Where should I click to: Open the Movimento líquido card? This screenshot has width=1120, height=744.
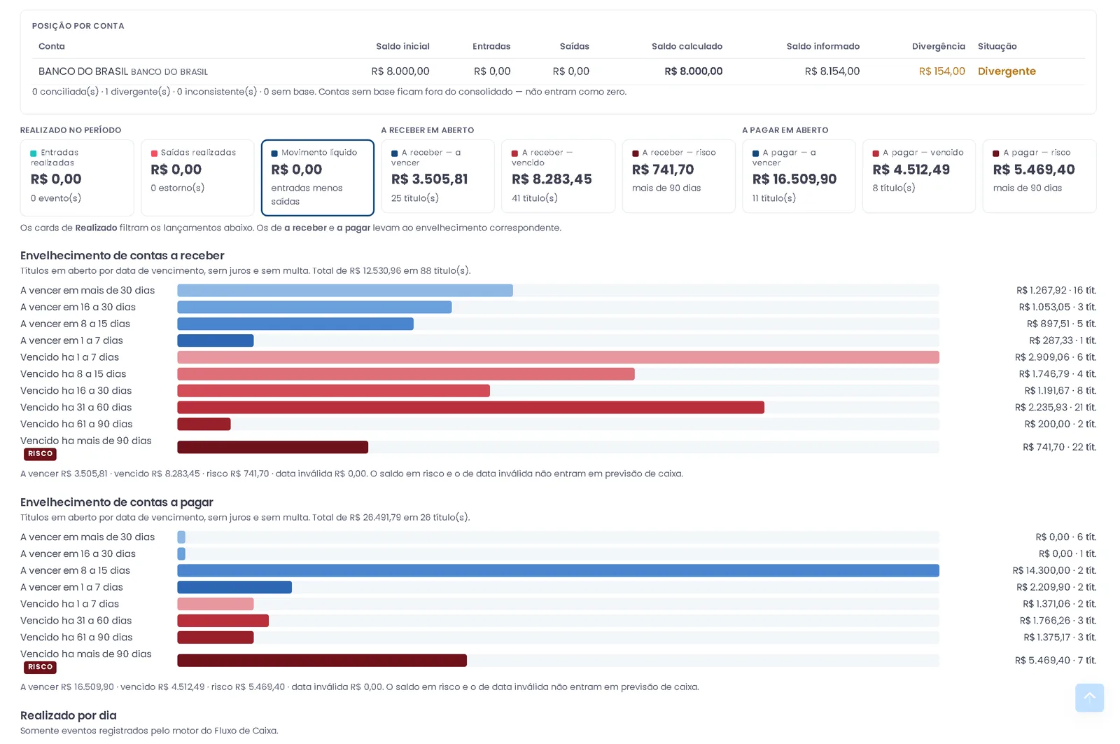click(x=318, y=178)
